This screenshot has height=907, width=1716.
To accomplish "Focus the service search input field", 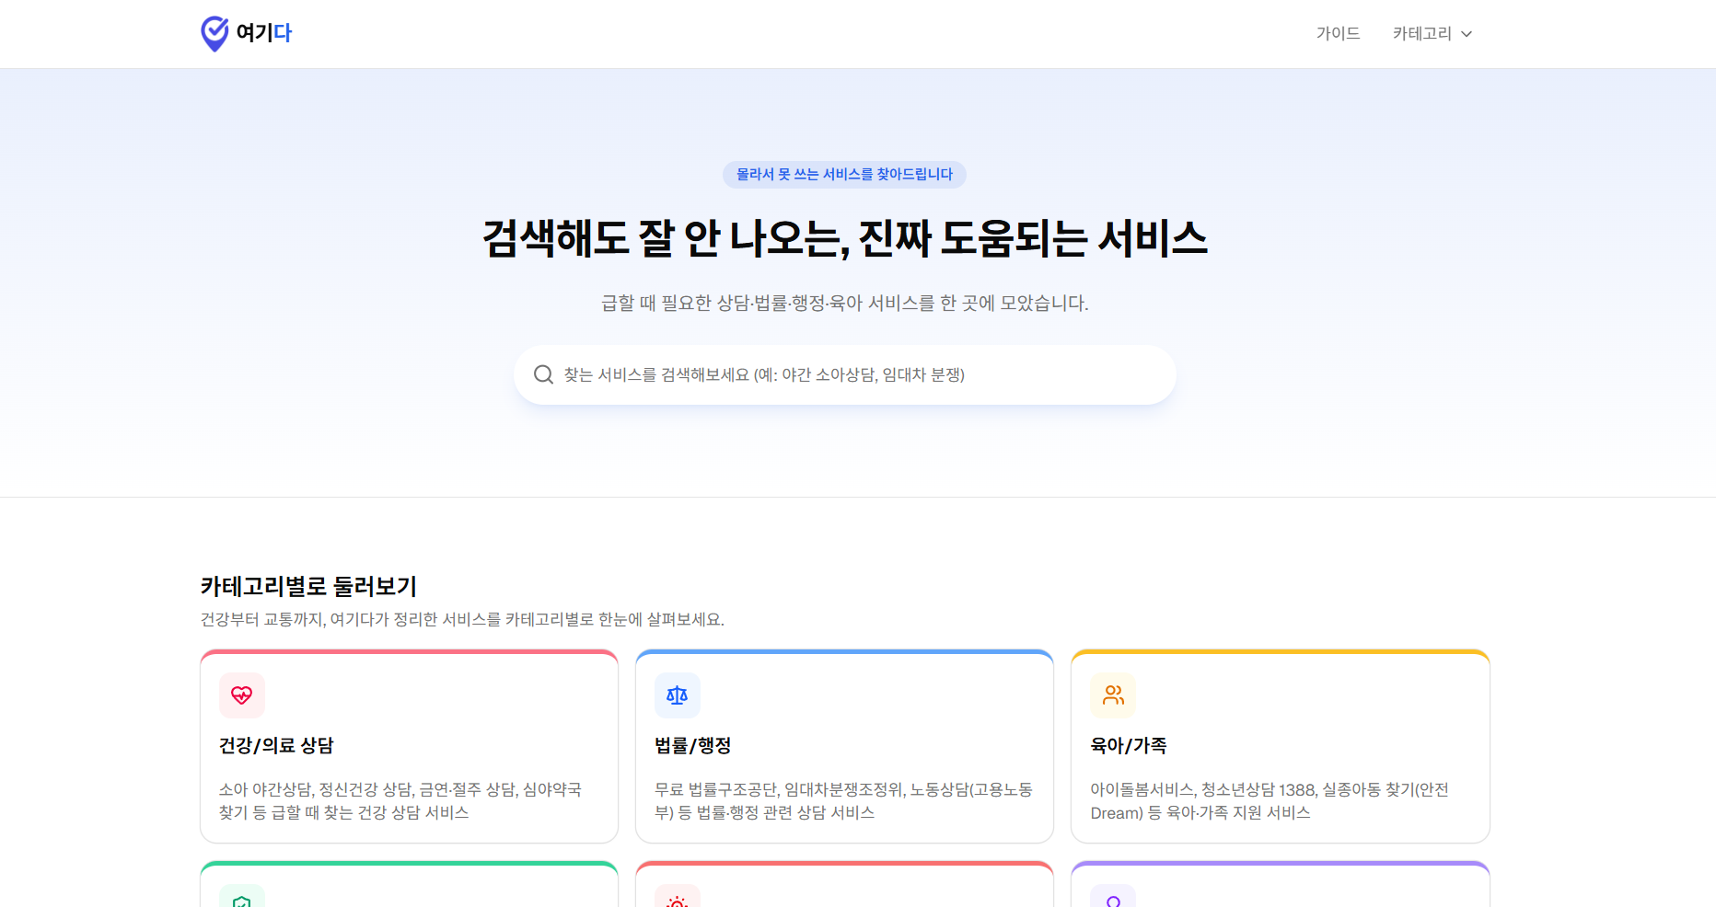I will [845, 374].
